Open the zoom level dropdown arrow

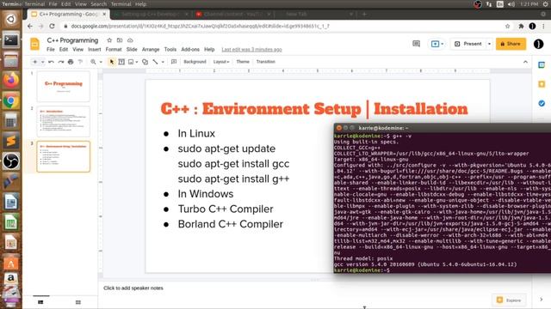pos(101,62)
